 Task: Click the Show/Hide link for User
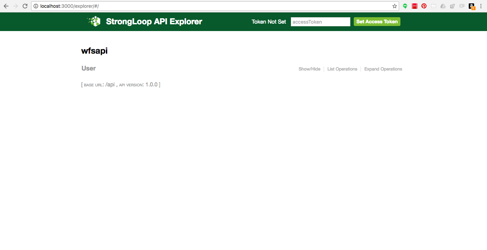[x=309, y=69]
